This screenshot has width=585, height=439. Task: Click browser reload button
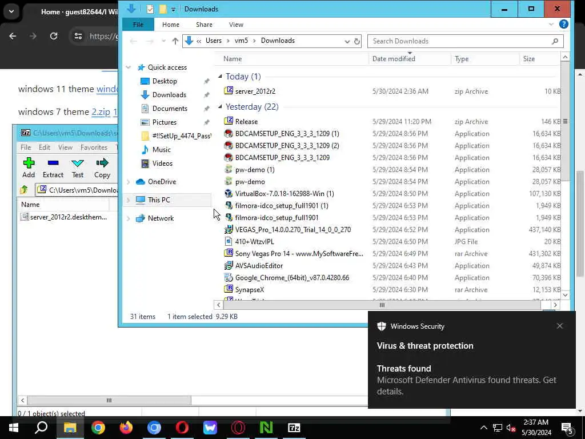(54, 36)
